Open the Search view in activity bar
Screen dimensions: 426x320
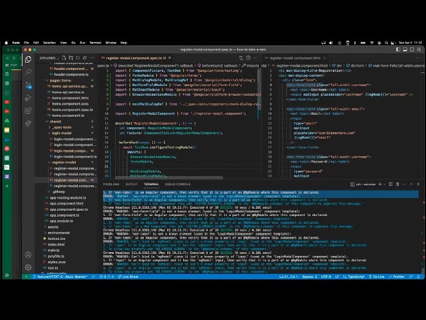[x=28, y=72]
